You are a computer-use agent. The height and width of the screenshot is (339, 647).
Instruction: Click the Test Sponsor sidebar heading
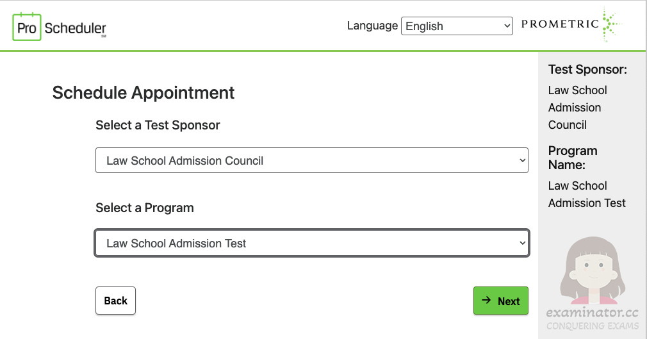click(x=587, y=69)
